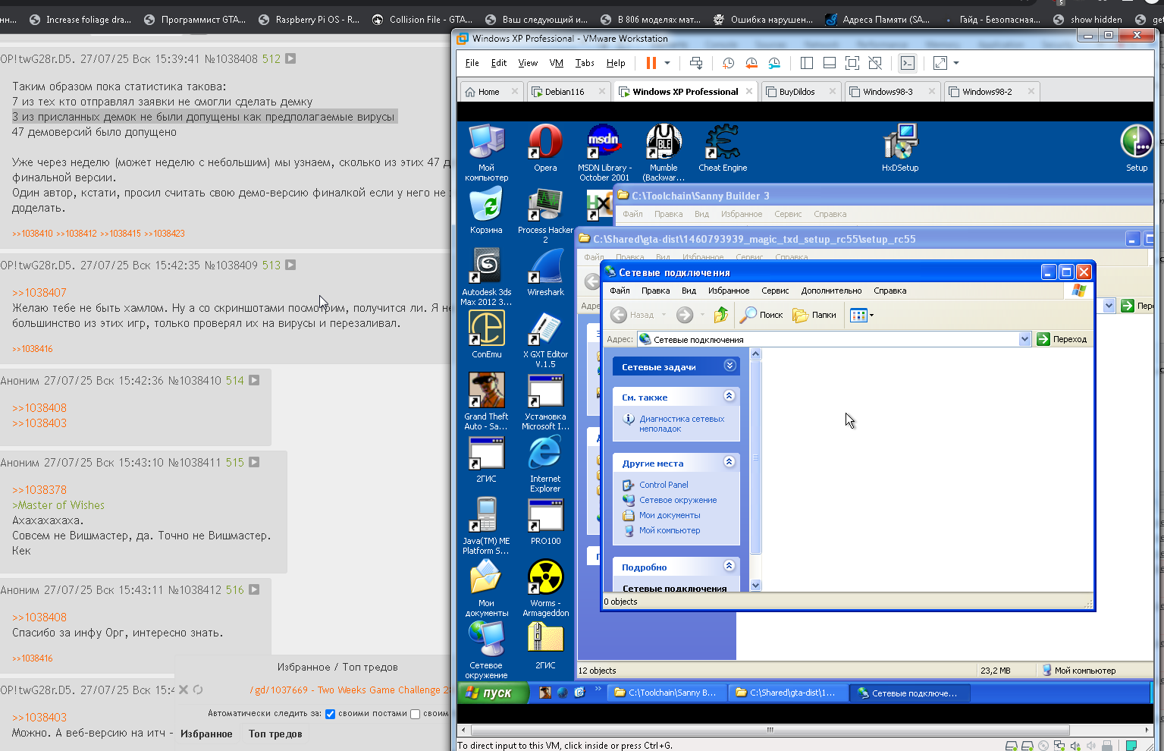
Task: Open the VMware console view icon
Action: coord(908,63)
